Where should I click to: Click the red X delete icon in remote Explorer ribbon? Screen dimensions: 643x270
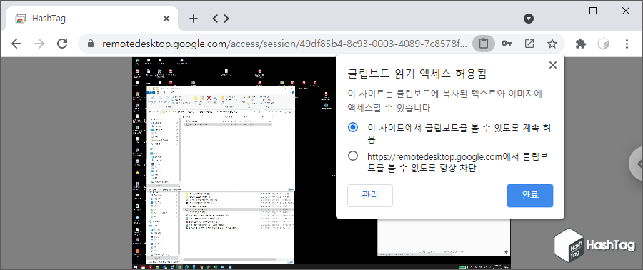pos(209,98)
